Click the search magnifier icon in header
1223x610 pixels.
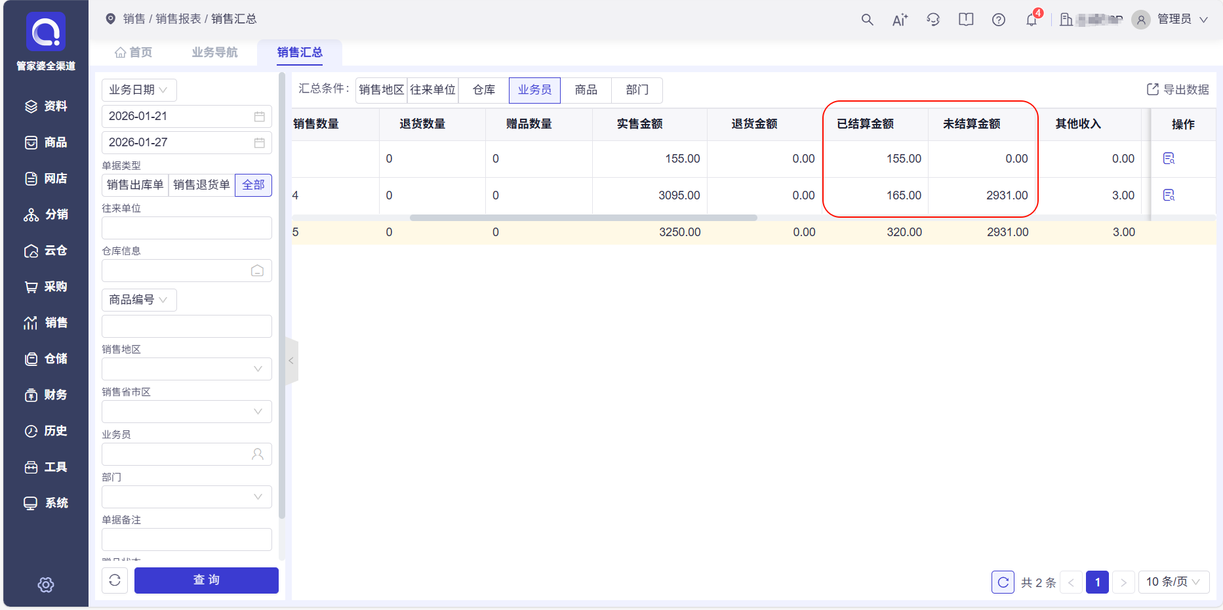867,20
